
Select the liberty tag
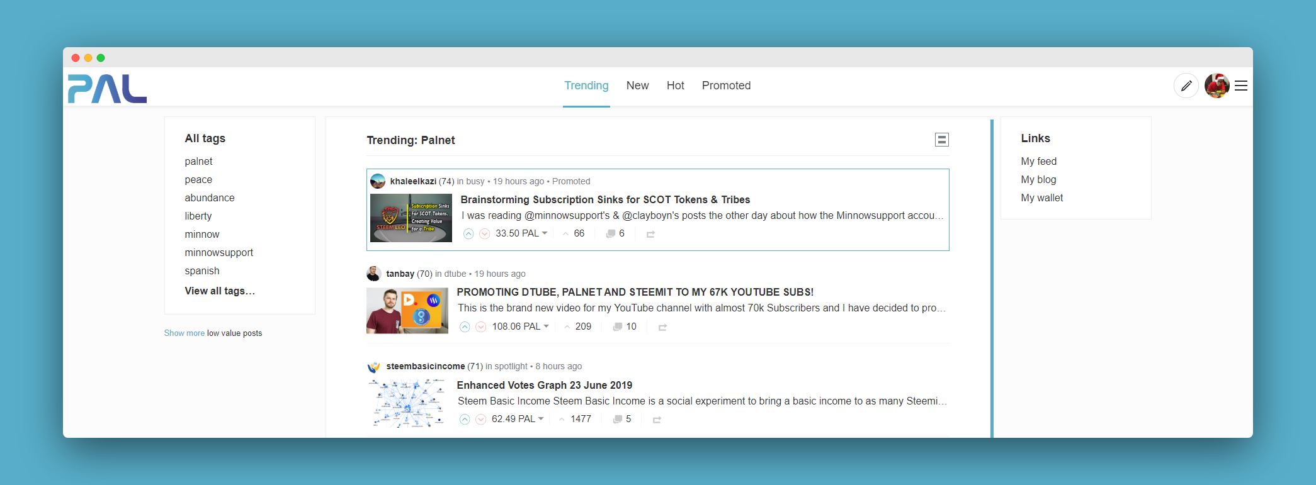[198, 216]
